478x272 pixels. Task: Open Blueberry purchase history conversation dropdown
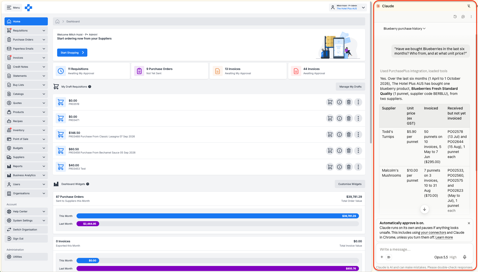click(x=405, y=28)
